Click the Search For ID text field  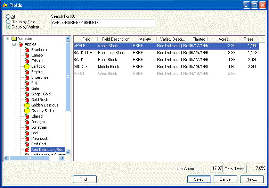tap(103, 23)
